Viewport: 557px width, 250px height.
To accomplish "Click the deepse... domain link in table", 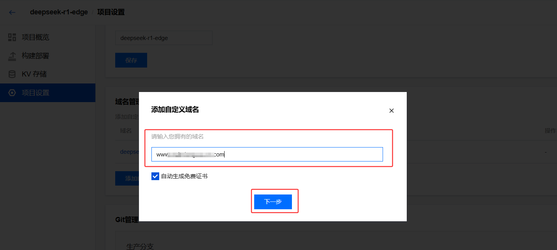I will [130, 152].
